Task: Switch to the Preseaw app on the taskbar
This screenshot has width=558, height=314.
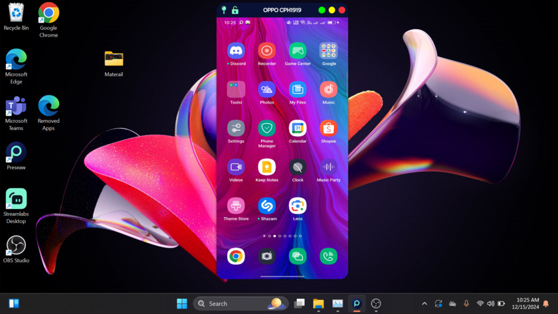Action: [357, 303]
